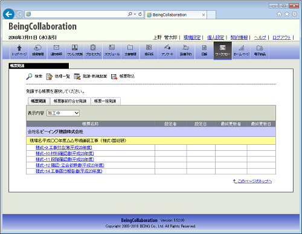This screenshot has width=302, height=234.
Task: Open プロセスナビ from the toolbar
Action: coord(93,50)
